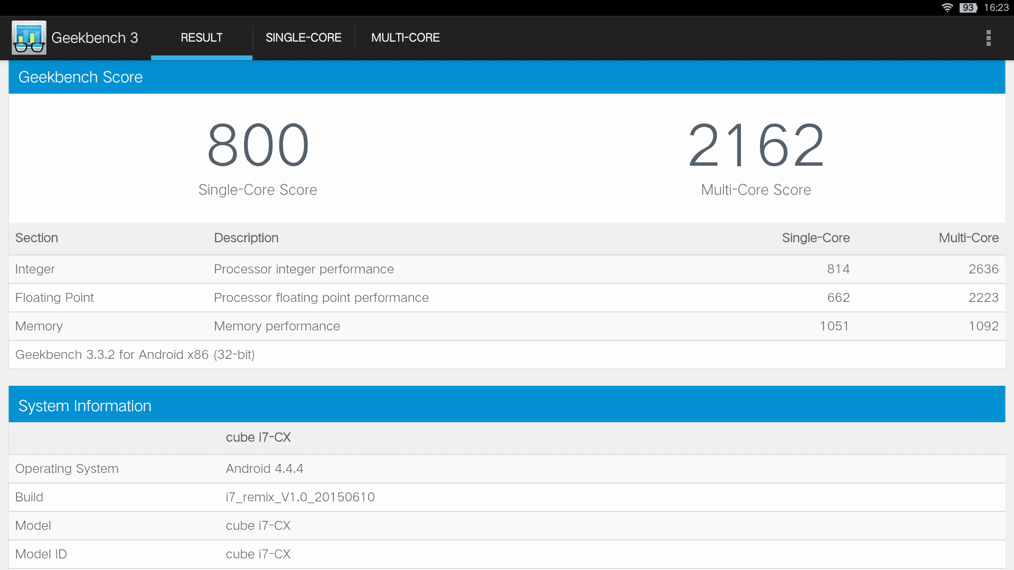Tap the single-core score 800

pos(258,145)
